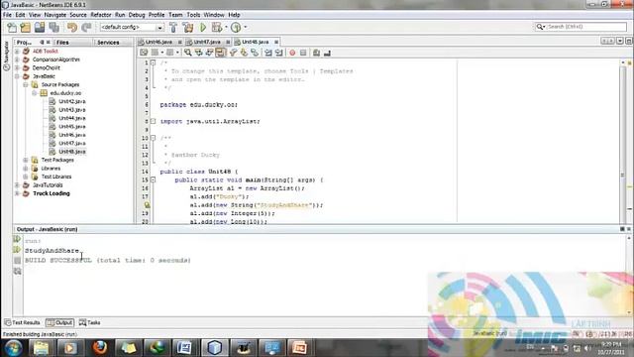Switch to the Unit46.java editor tab
634x357 pixels.
click(158, 42)
